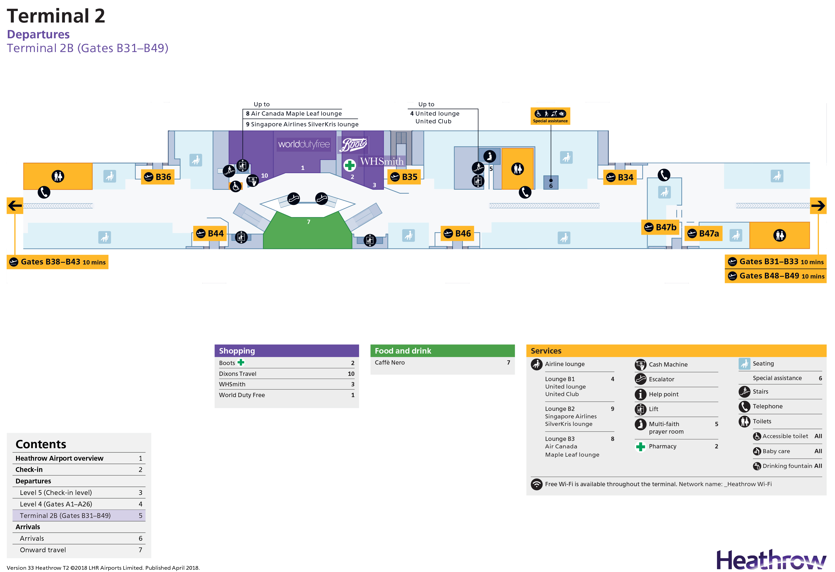Click the Gates B48–B49 10 mins sign
Viewport: 835px width, 572px height.
click(775, 276)
